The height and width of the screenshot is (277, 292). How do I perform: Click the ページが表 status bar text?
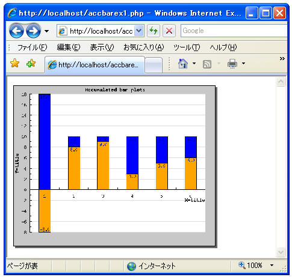tap(22, 266)
